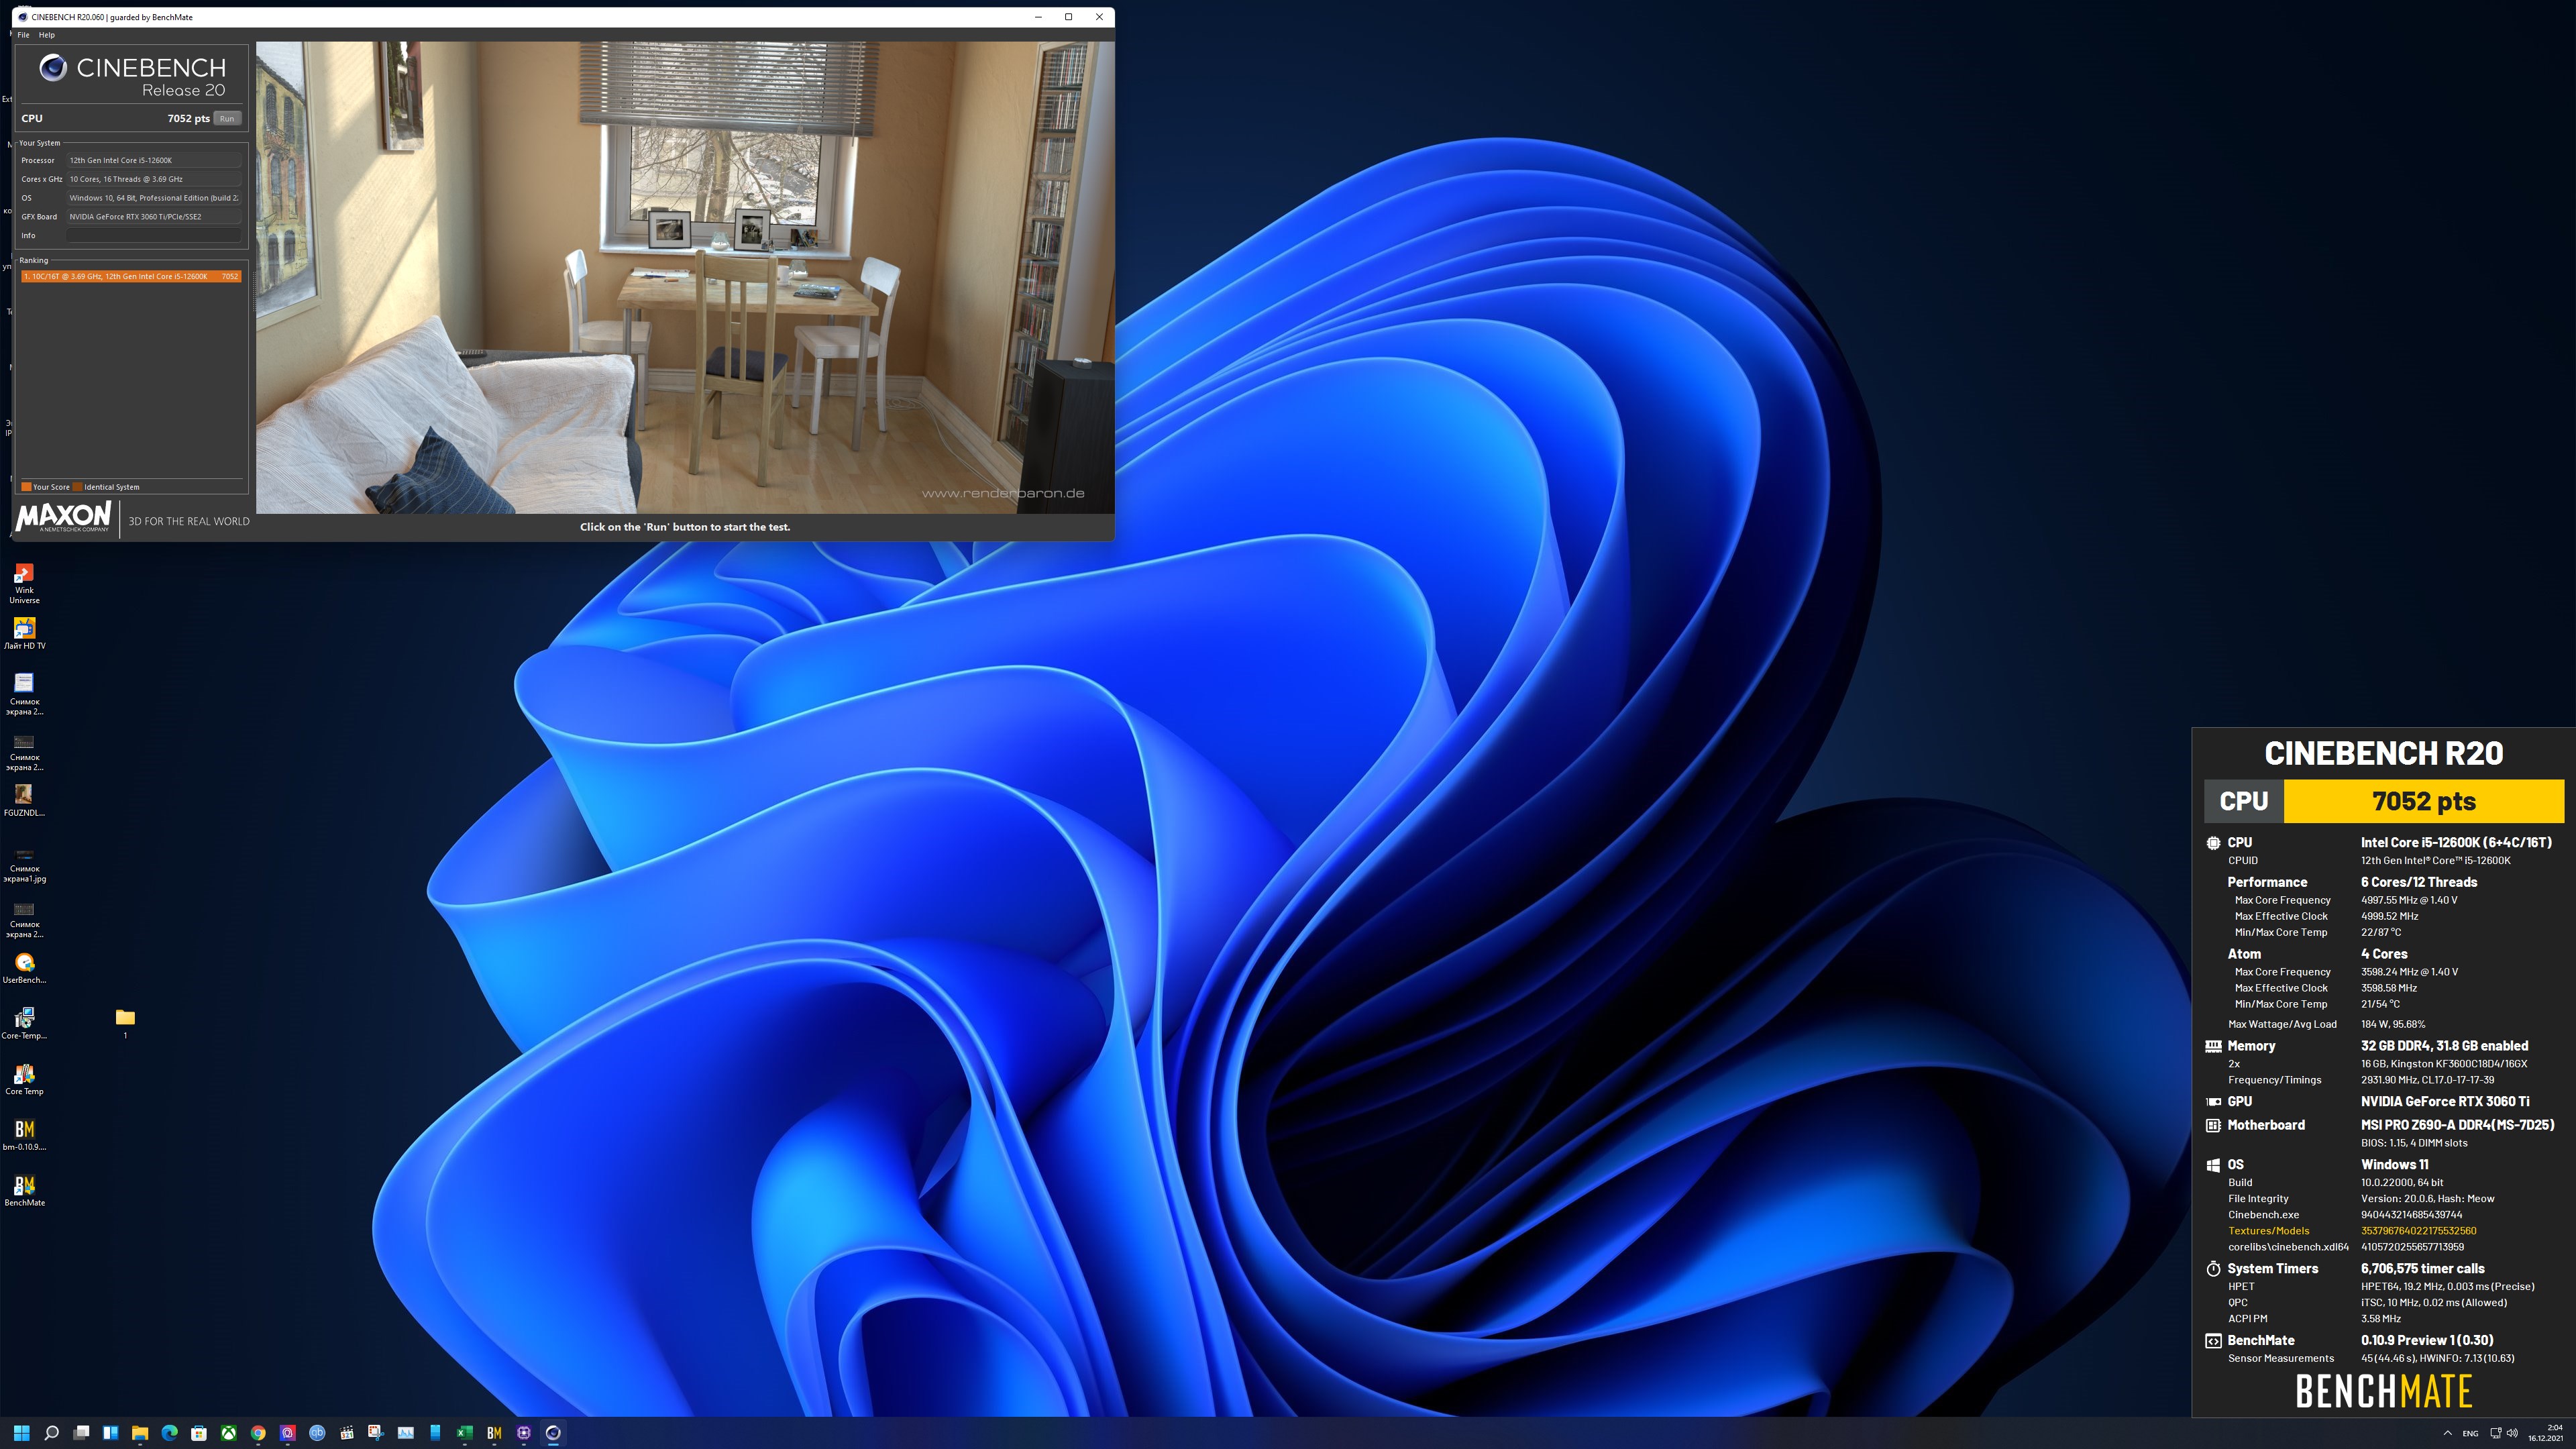Screen dimensions: 2576x1449
Task: Click the Cinebench taskbar icon
Action: point(553,1433)
